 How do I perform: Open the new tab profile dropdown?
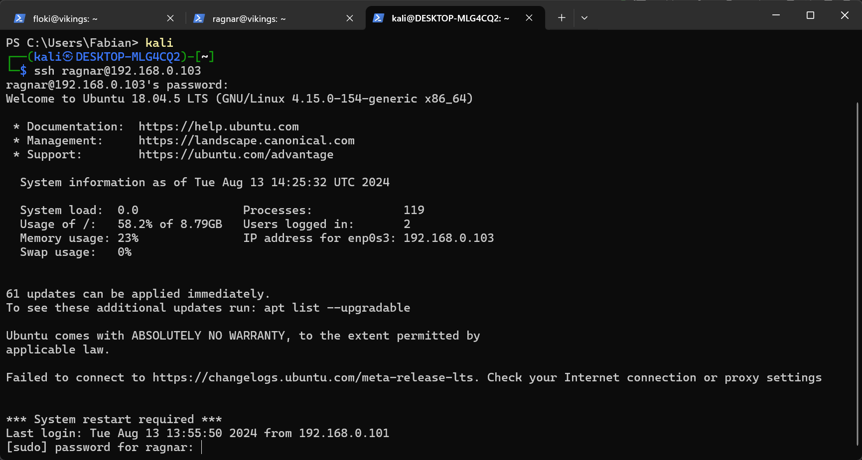pyautogui.click(x=584, y=18)
